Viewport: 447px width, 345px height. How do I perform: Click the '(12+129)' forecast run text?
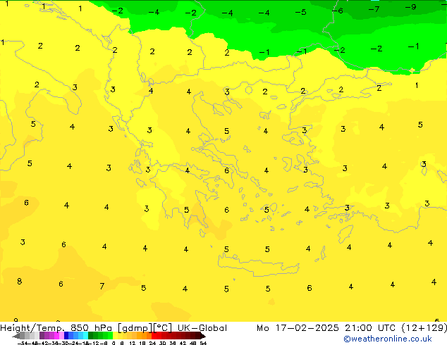424,328
